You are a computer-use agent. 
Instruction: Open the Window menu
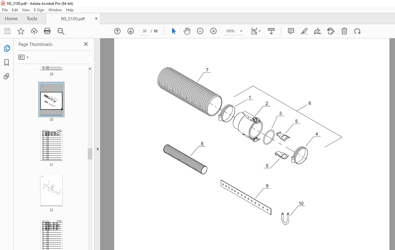pos(55,10)
